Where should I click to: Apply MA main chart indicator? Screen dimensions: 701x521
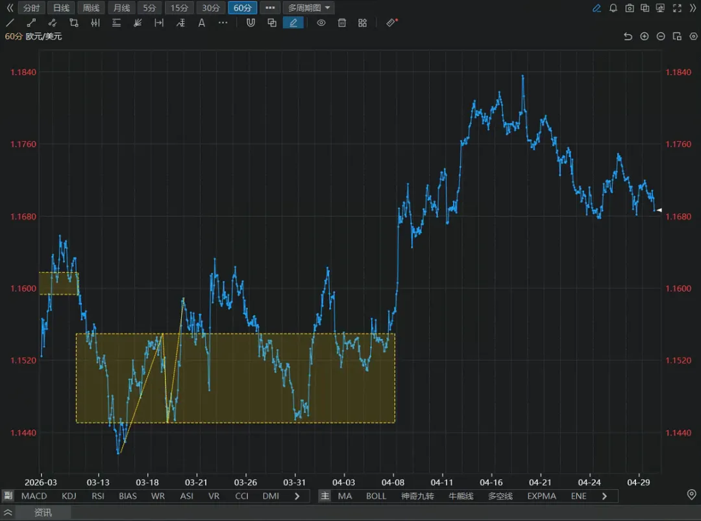point(345,496)
